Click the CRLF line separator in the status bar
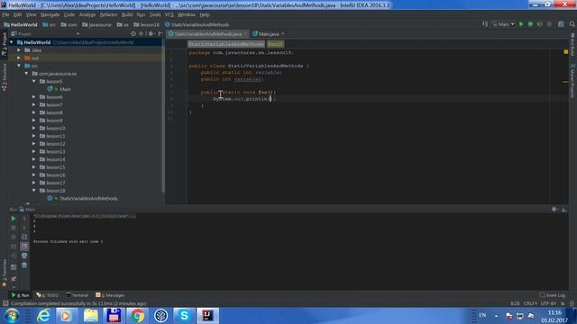 pyautogui.click(x=530, y=303)
